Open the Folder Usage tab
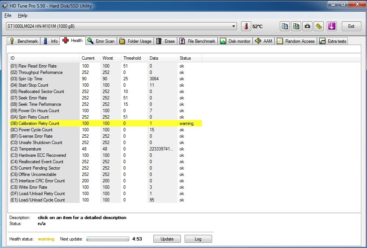367x248 pixels. pos(135,41)
